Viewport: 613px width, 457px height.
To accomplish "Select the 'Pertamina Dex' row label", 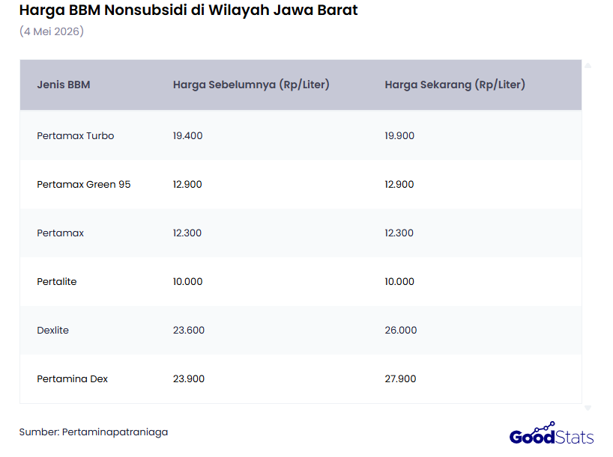I will [x=73, y=378].
